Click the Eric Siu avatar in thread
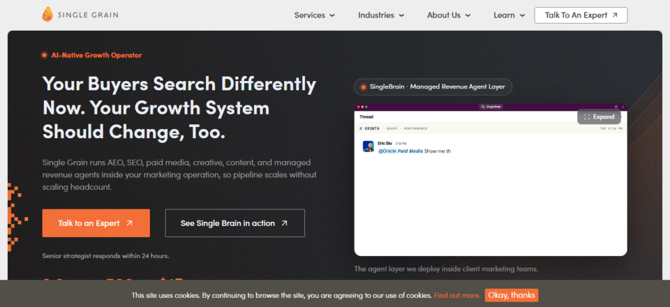 tap(368, 146)
